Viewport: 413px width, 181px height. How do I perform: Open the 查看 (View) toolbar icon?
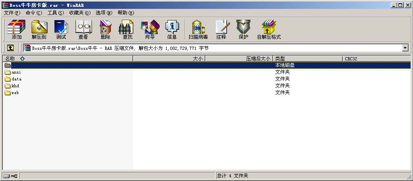[x=83, y=29]
